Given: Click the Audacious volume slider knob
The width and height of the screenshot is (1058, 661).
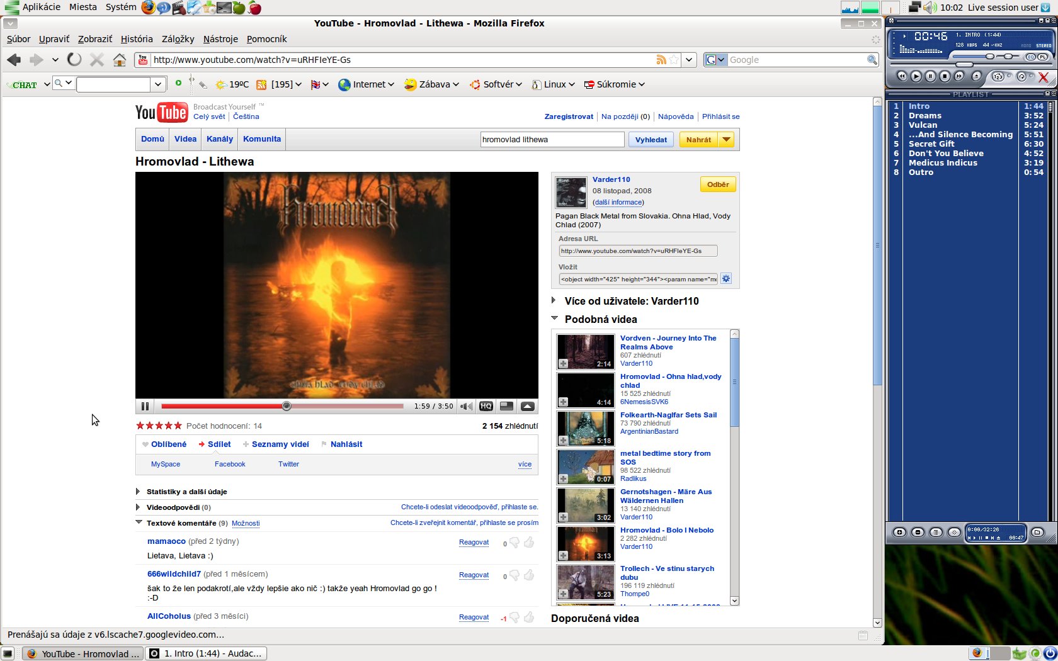Looking at the screenshot, I should click(991, 57).
